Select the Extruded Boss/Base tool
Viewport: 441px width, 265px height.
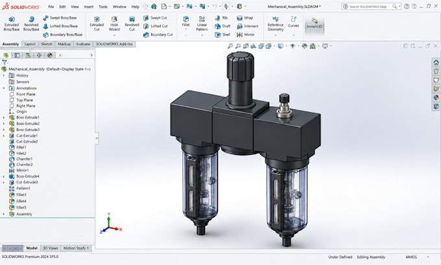[x=12, y=23]
